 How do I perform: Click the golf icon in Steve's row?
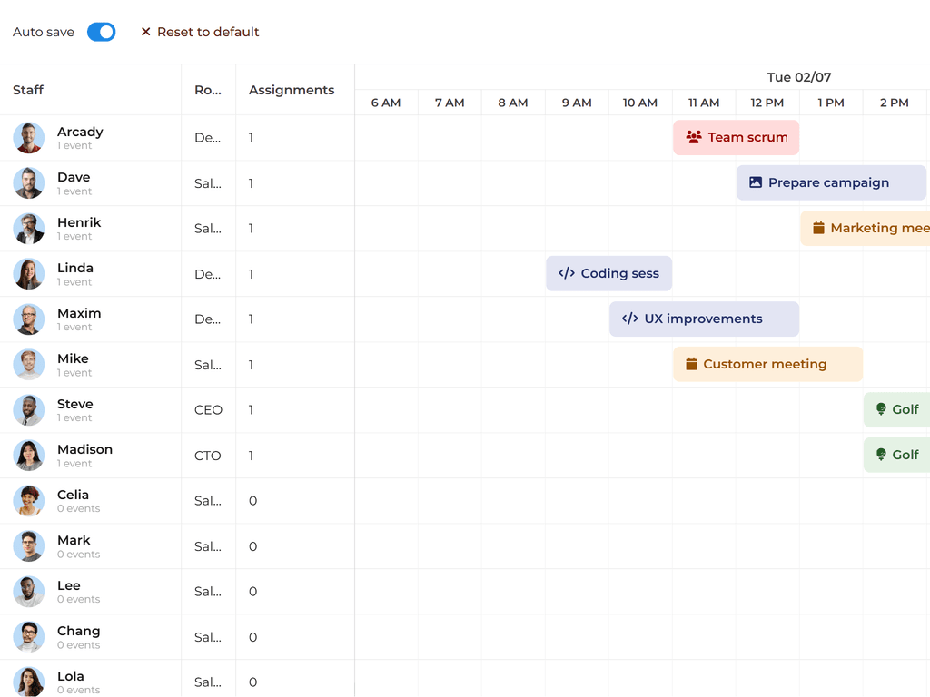881,409
